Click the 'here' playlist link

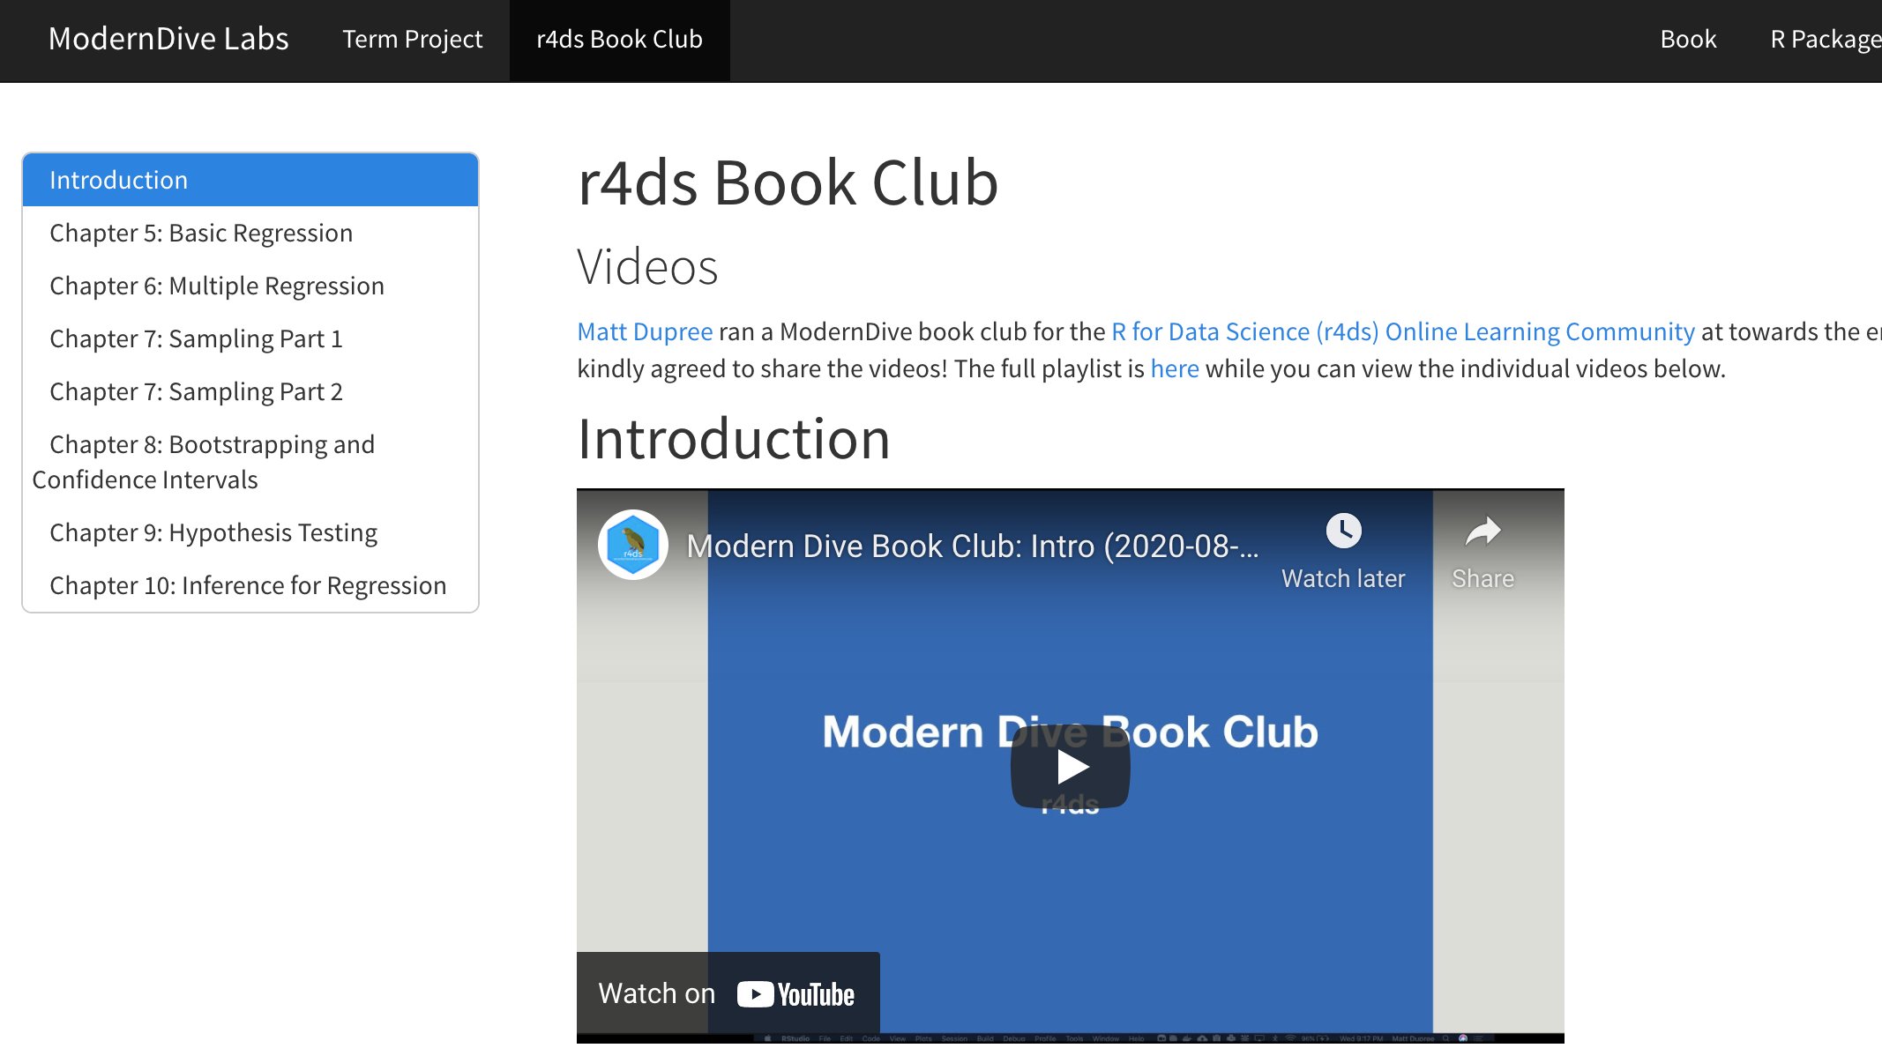1174,368
